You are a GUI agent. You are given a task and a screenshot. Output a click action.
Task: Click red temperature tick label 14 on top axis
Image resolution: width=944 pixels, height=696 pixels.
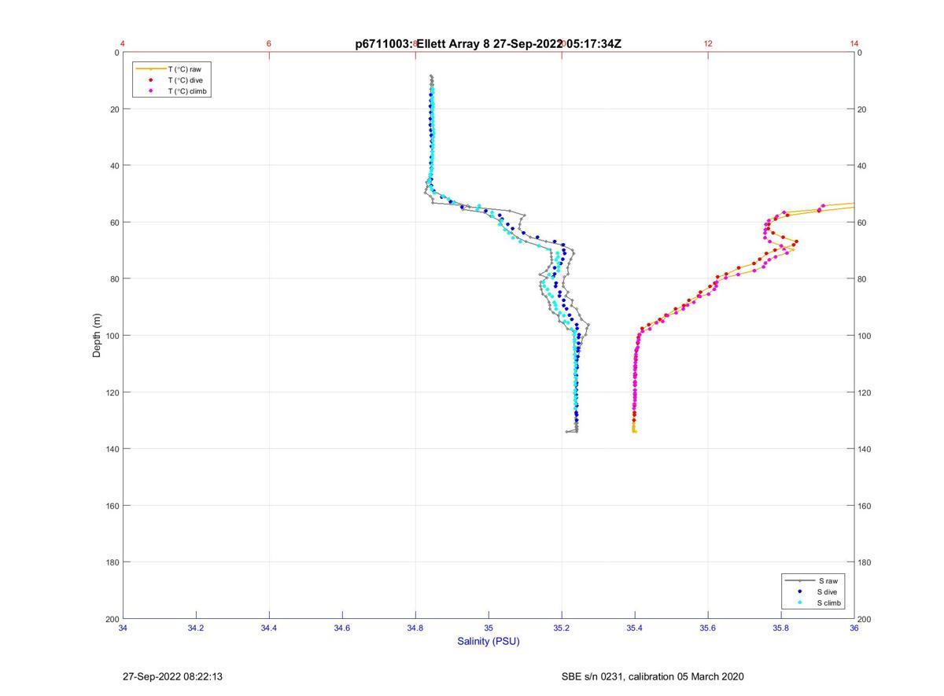854,44
